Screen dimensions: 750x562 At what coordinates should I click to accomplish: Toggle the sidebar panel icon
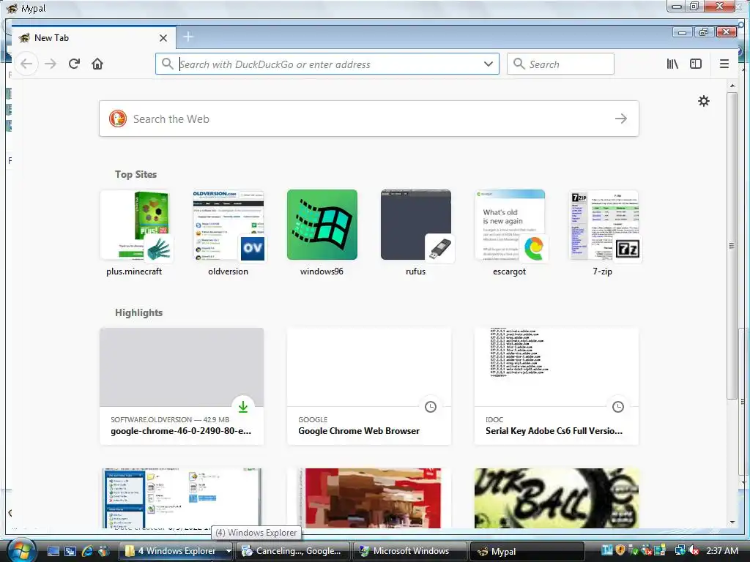(x=696, y=64)
